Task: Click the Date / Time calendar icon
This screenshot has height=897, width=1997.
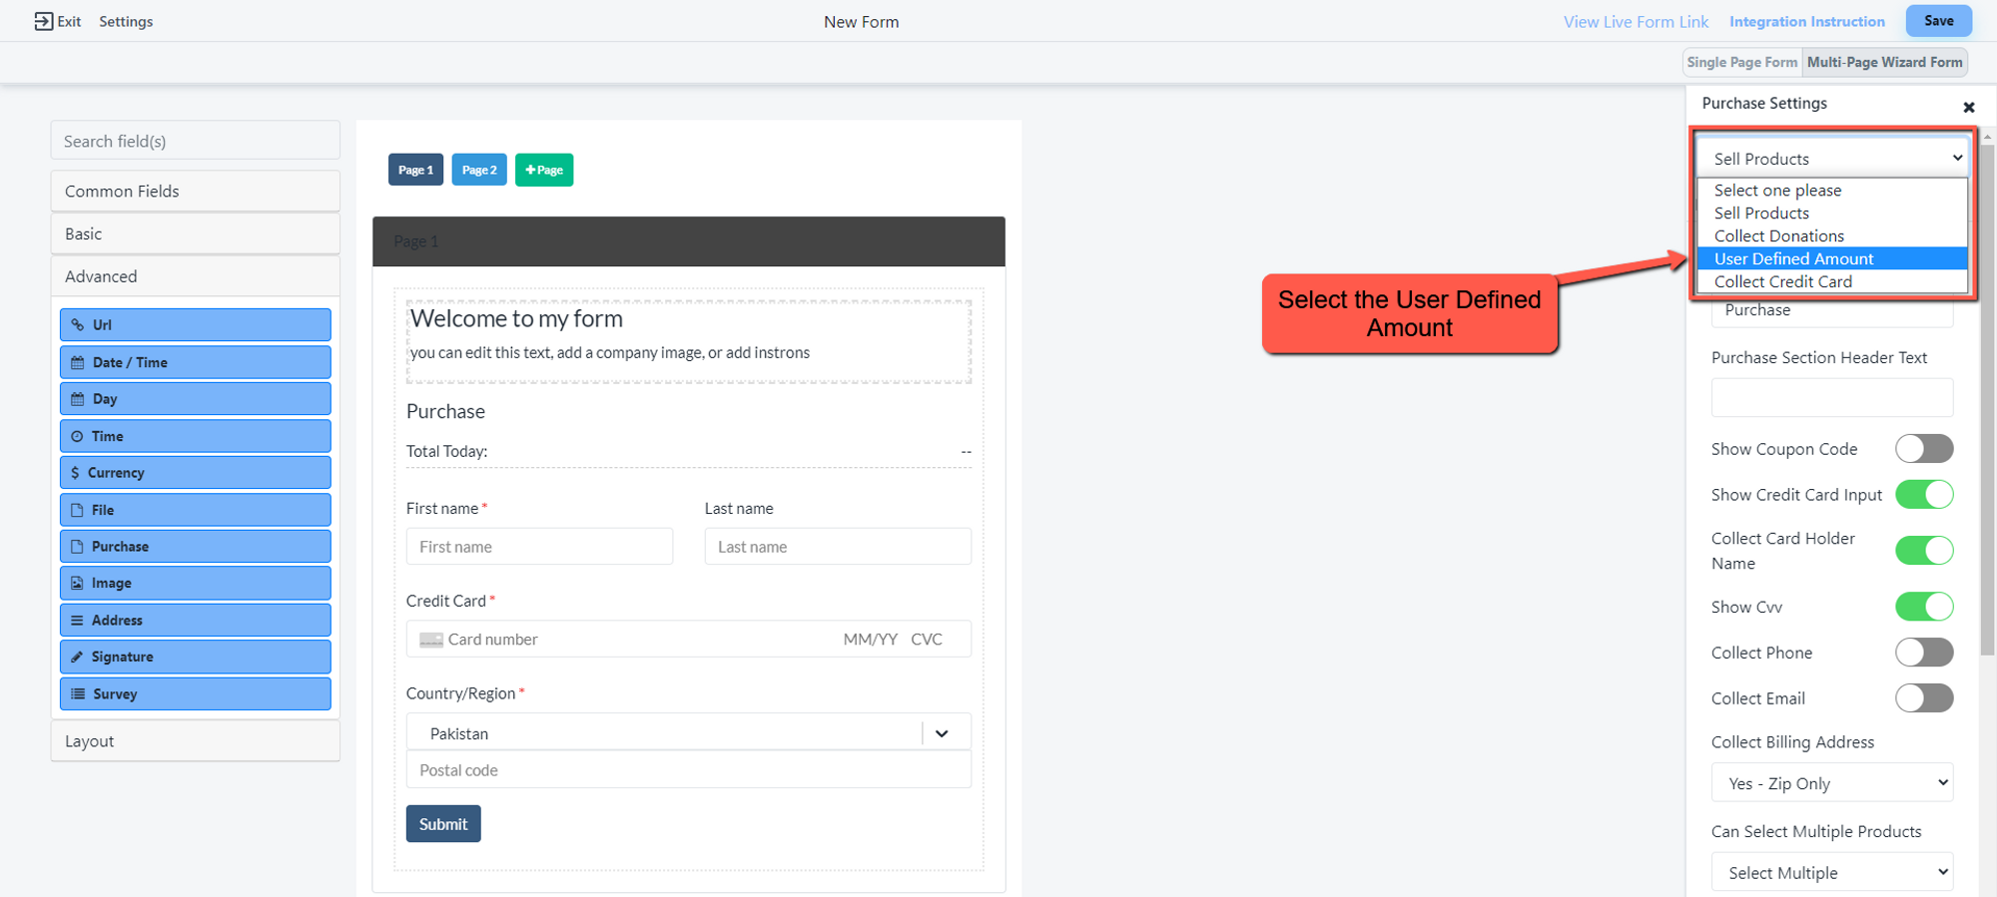Action: point(78,363)
